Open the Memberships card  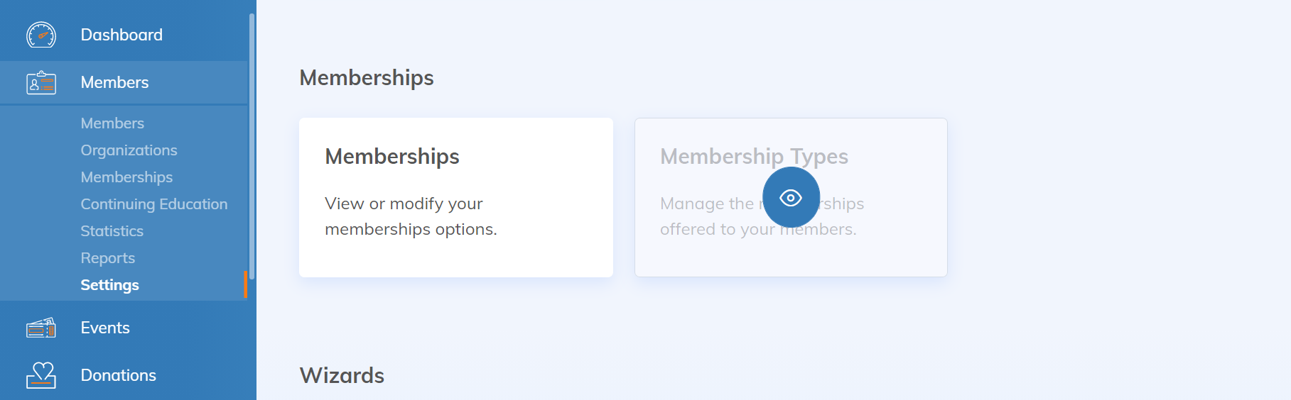coord(455,197)
